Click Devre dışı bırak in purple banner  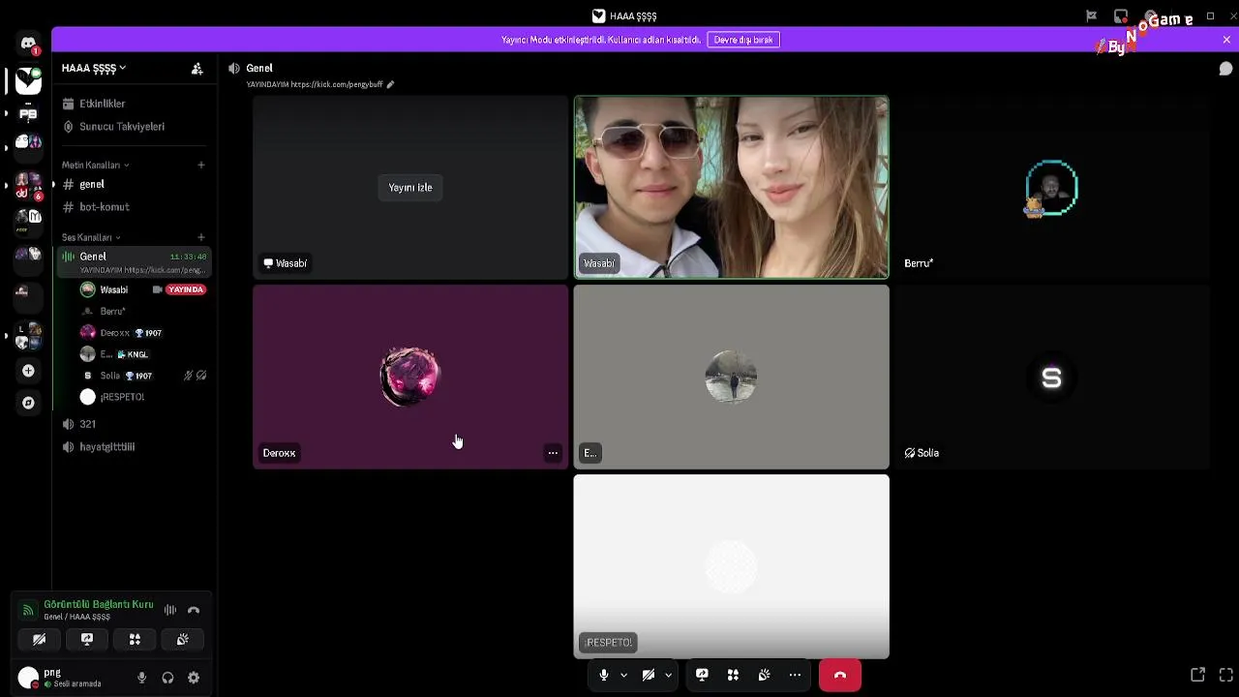click(x=743, y=40)
